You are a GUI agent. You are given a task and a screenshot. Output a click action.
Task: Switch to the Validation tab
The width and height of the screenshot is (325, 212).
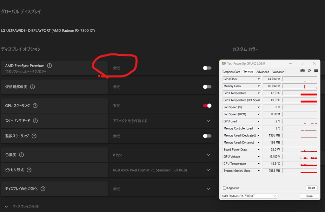tap(278, 72)
